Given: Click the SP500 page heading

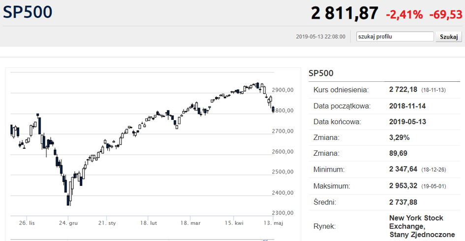Looking at the screenshot, I should 28,12.
